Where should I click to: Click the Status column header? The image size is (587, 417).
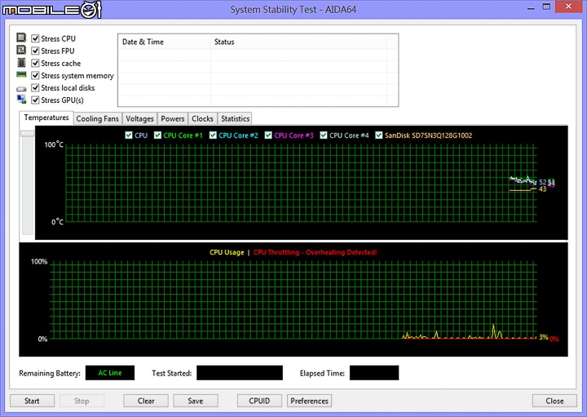[x=298, y=42]
